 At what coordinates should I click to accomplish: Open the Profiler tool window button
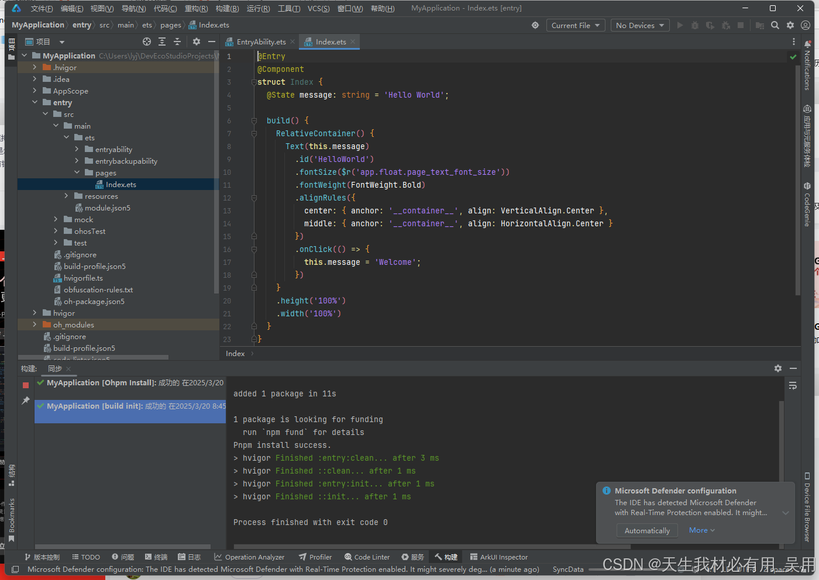click(315, 557)
